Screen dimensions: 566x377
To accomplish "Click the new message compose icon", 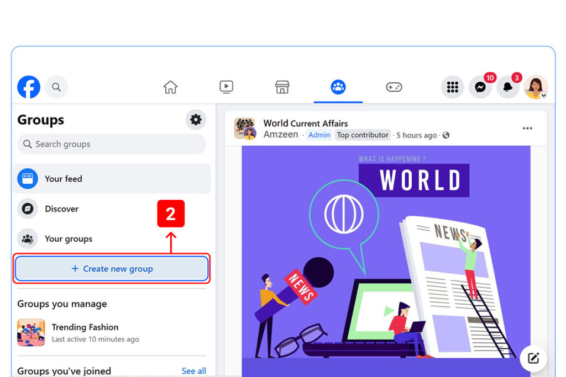I will click(x=533, y=358).
